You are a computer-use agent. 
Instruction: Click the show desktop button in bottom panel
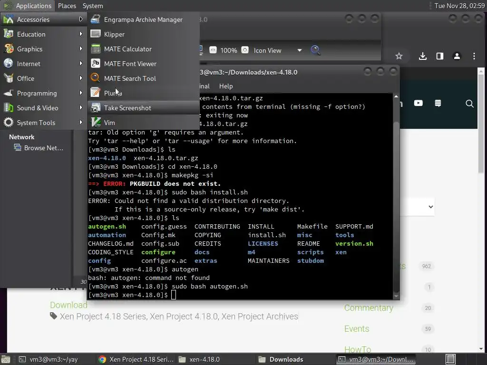6,359
